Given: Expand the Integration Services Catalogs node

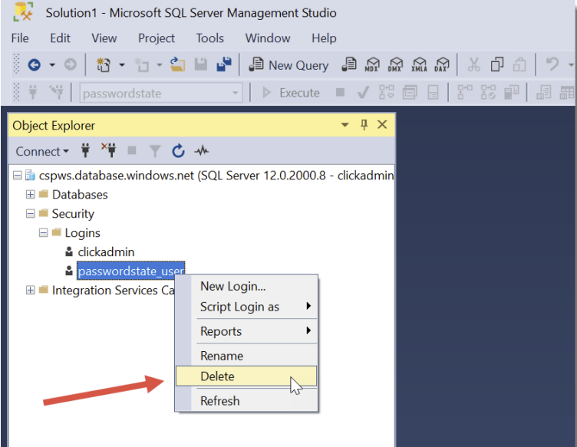Looking at the screenshot, I should 31,290.
